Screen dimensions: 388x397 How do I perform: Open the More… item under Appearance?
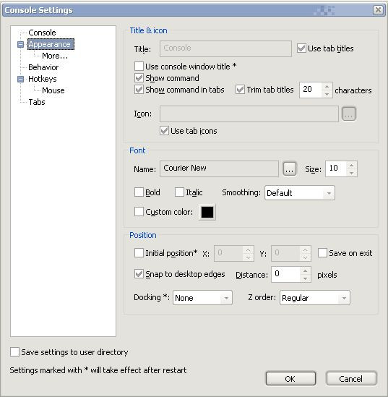55,56
